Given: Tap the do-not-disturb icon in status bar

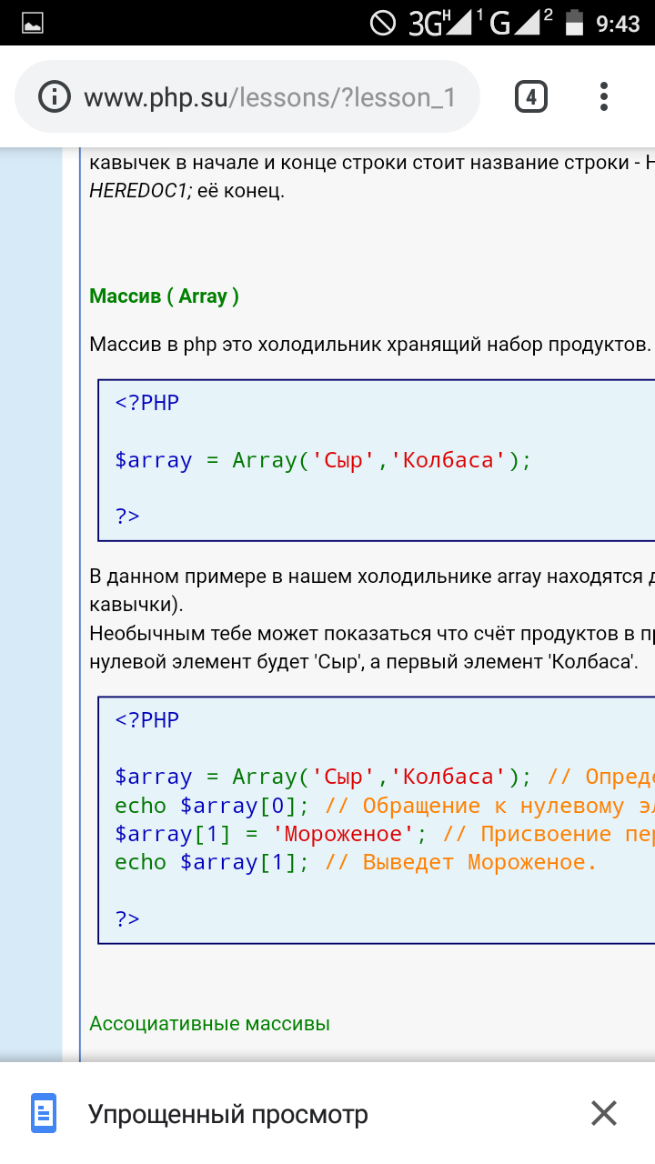Looking at the screenshot, I should point(383,23).
